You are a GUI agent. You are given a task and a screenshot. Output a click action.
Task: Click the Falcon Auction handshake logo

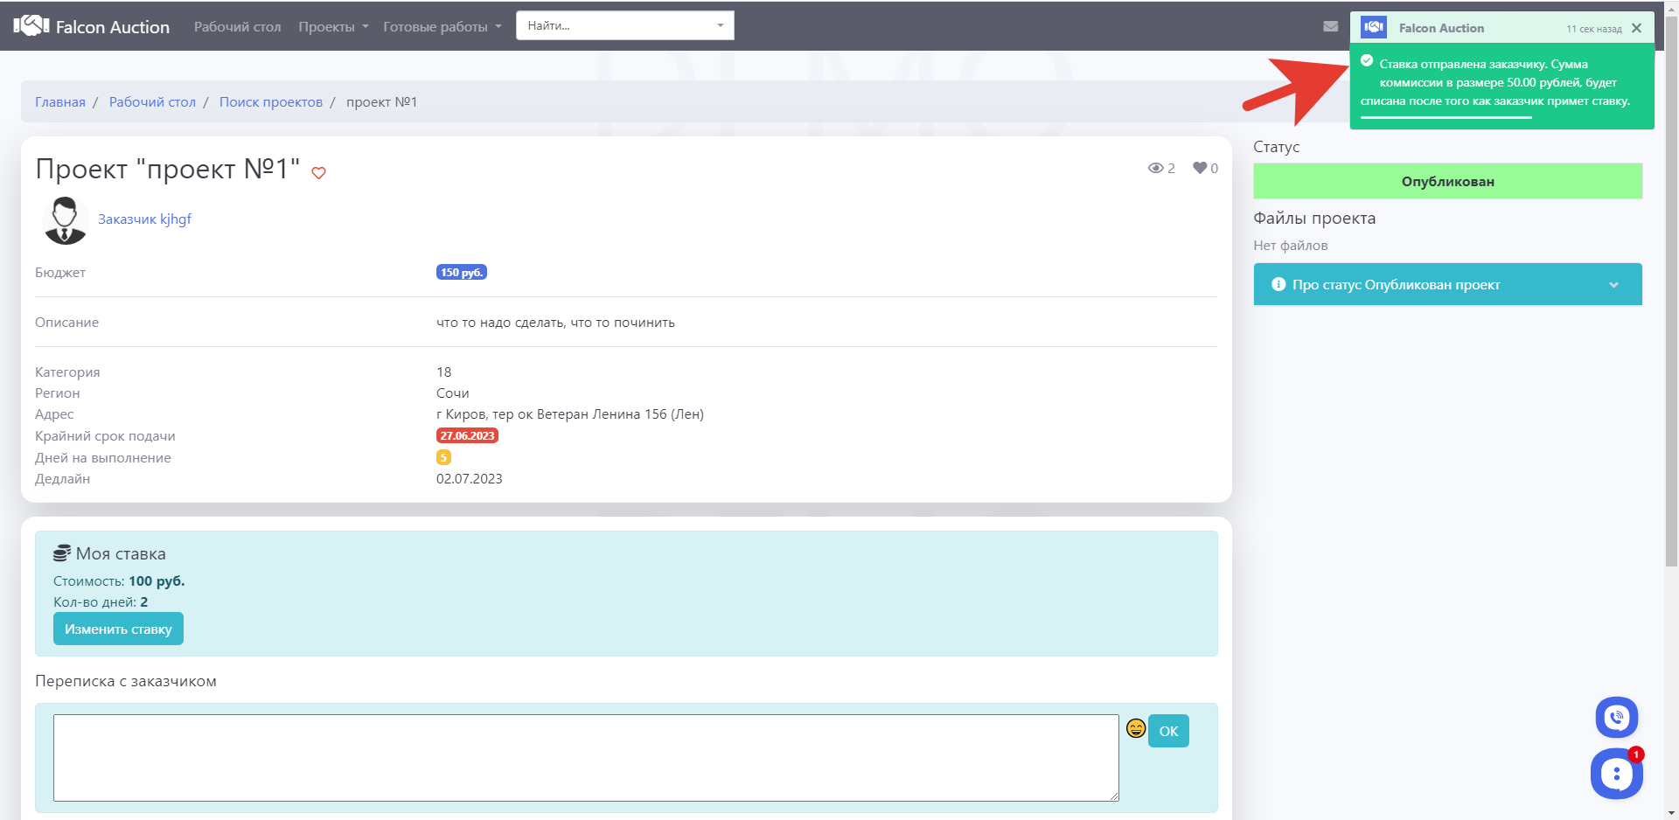[x=31, y=26]
